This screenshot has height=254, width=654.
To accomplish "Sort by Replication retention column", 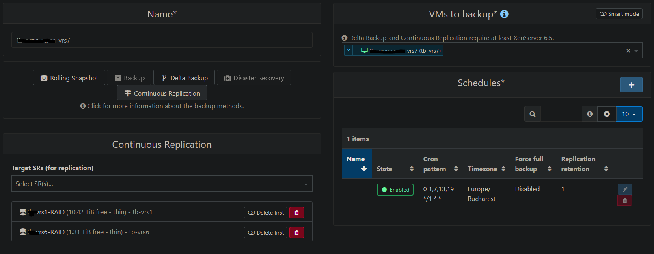I will (x=585, y=164).
